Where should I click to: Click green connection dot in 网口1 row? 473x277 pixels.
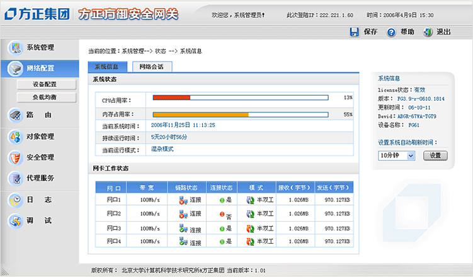[x=222, y=200]
